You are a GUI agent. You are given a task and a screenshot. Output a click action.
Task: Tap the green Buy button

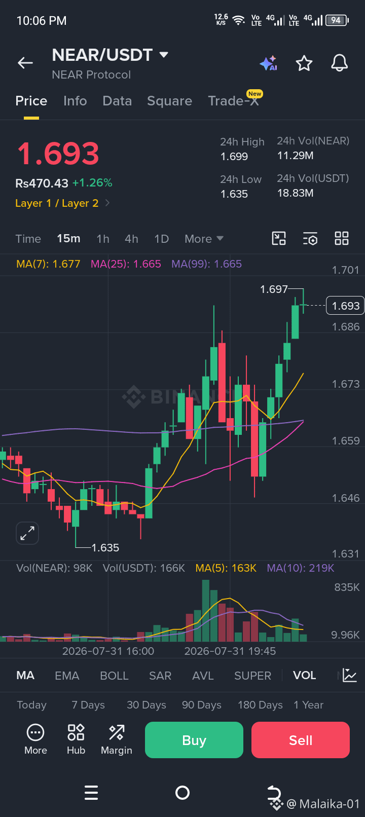click(x=194, y=740)
